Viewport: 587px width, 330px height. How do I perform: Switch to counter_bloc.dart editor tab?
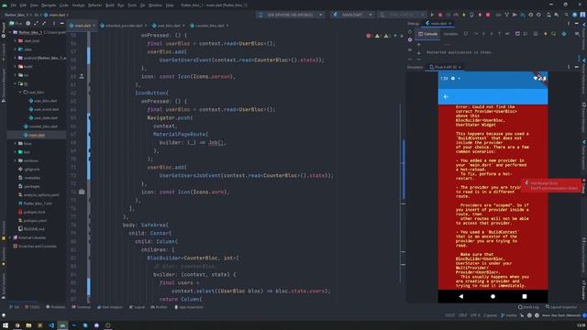(x=209, y=26)
